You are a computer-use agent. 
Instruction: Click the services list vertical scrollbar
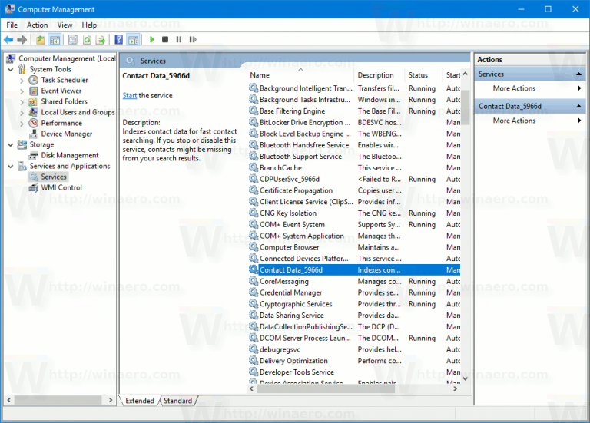click(x=465, y=230)
